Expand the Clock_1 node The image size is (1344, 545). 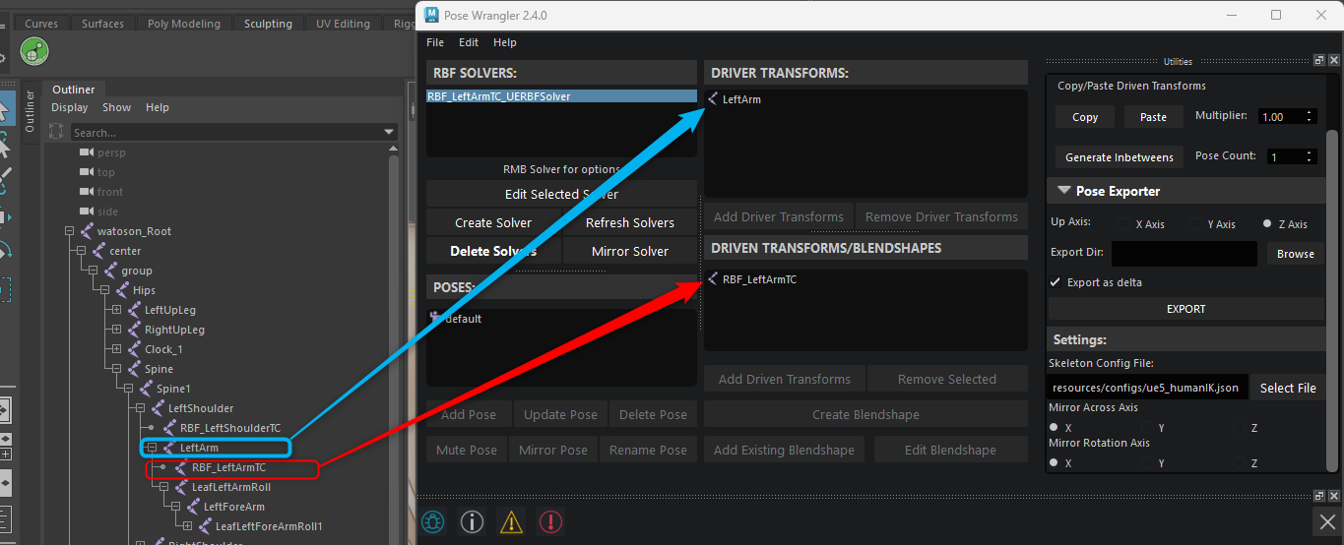(116, 349)
